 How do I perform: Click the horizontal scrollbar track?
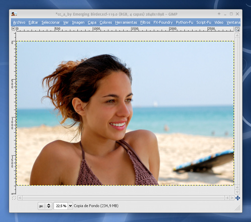coord(123,198)
